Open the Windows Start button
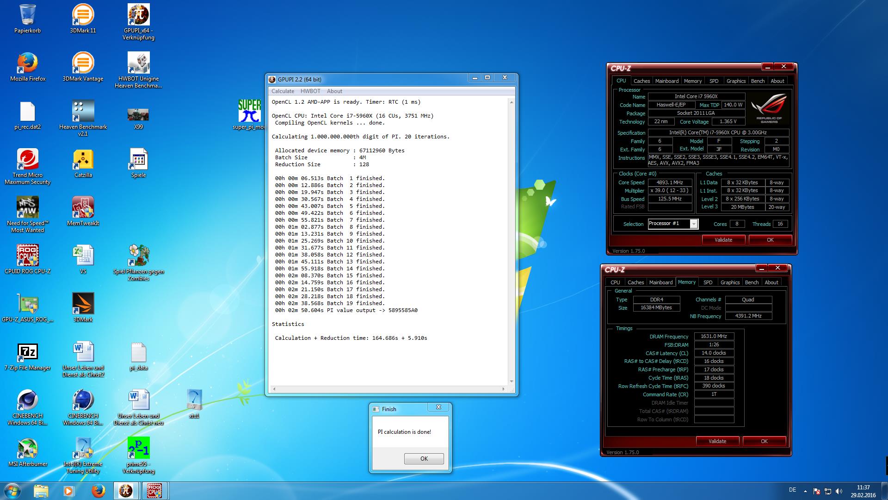The image size is (888, 500). pos(12,491)
